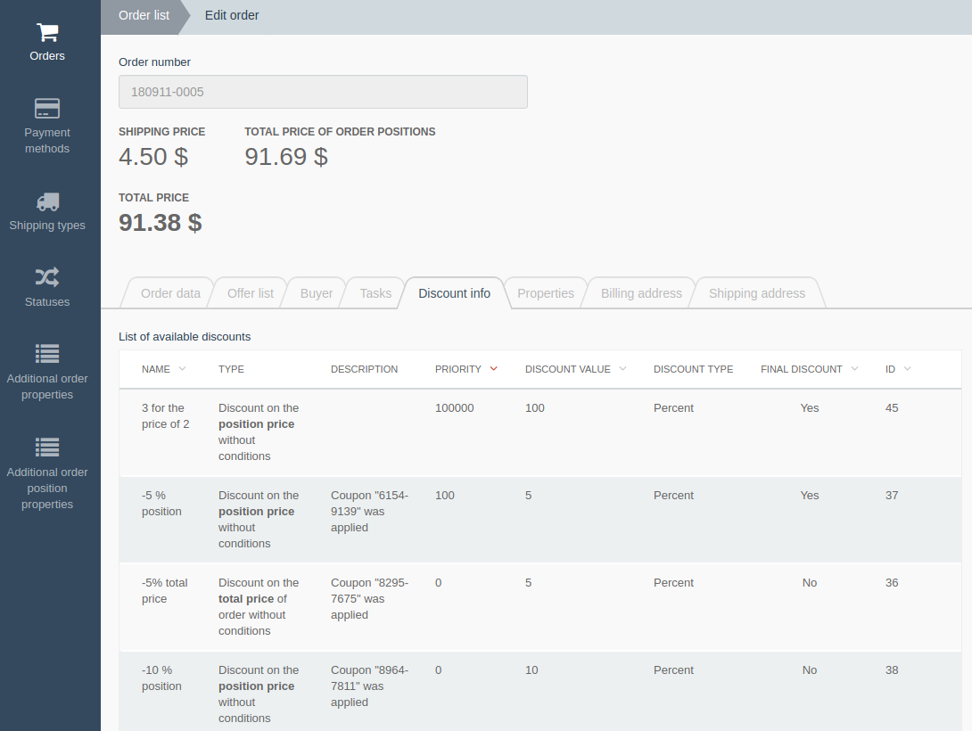Switch to the Billing address tab

point(641,293)
